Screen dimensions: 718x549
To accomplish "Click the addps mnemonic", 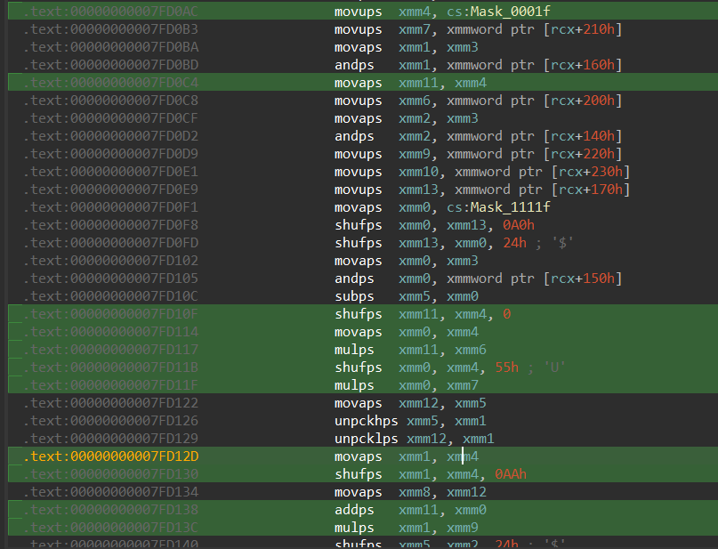I will 352,510.
